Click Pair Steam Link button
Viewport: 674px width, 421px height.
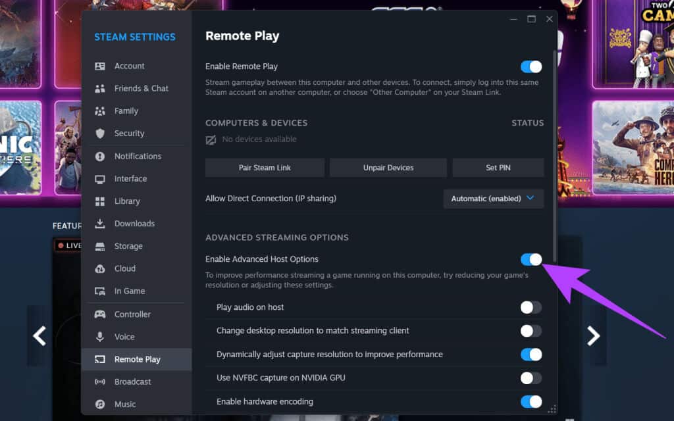click(265, 168)
